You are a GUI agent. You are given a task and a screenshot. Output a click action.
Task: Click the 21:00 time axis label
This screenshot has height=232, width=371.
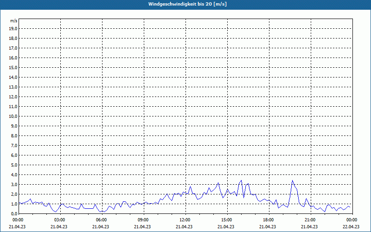311,220
